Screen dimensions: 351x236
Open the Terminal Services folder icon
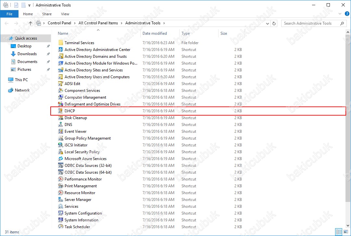60,43
